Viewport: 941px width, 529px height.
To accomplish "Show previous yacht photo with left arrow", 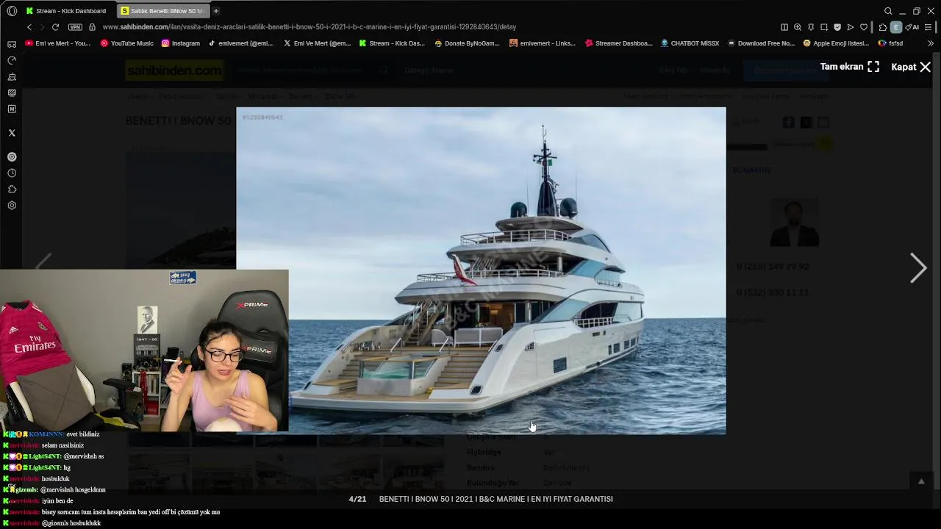I will point(44,262).
